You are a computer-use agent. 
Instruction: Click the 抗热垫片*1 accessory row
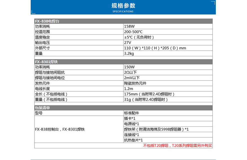pos(168,140)
